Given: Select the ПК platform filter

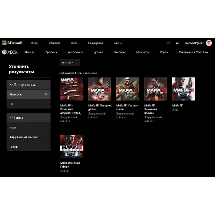Looking at the screenshot, I should click(x=28, y=104).
